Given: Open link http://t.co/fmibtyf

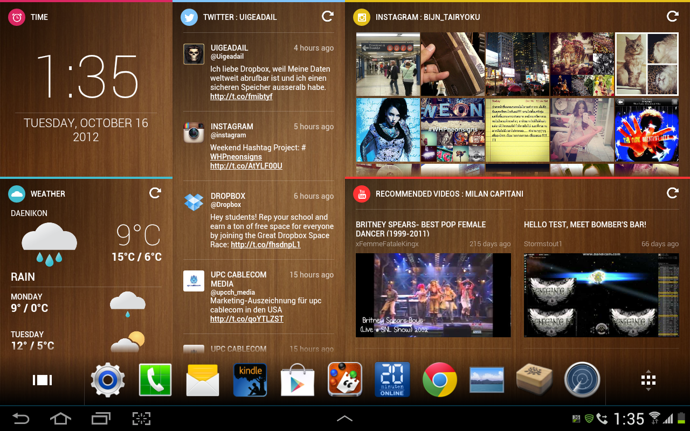Looking at the screenshot, I should pos(241,96).
